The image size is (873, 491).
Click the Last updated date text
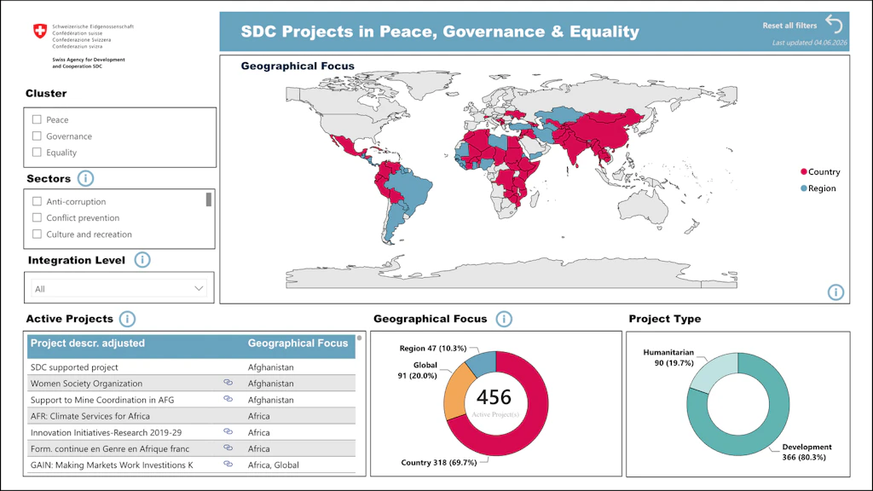point(810,43)
